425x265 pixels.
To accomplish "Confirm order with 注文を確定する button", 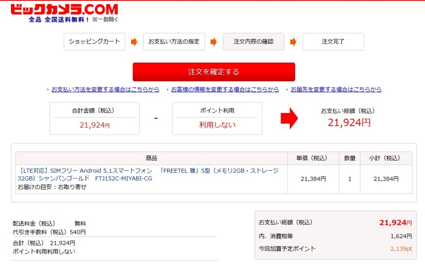I will (214, 72).
